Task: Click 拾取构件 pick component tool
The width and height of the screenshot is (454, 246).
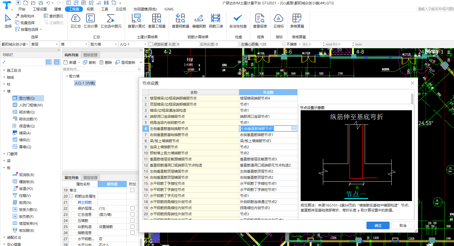Action: click(x=25, y=16)
